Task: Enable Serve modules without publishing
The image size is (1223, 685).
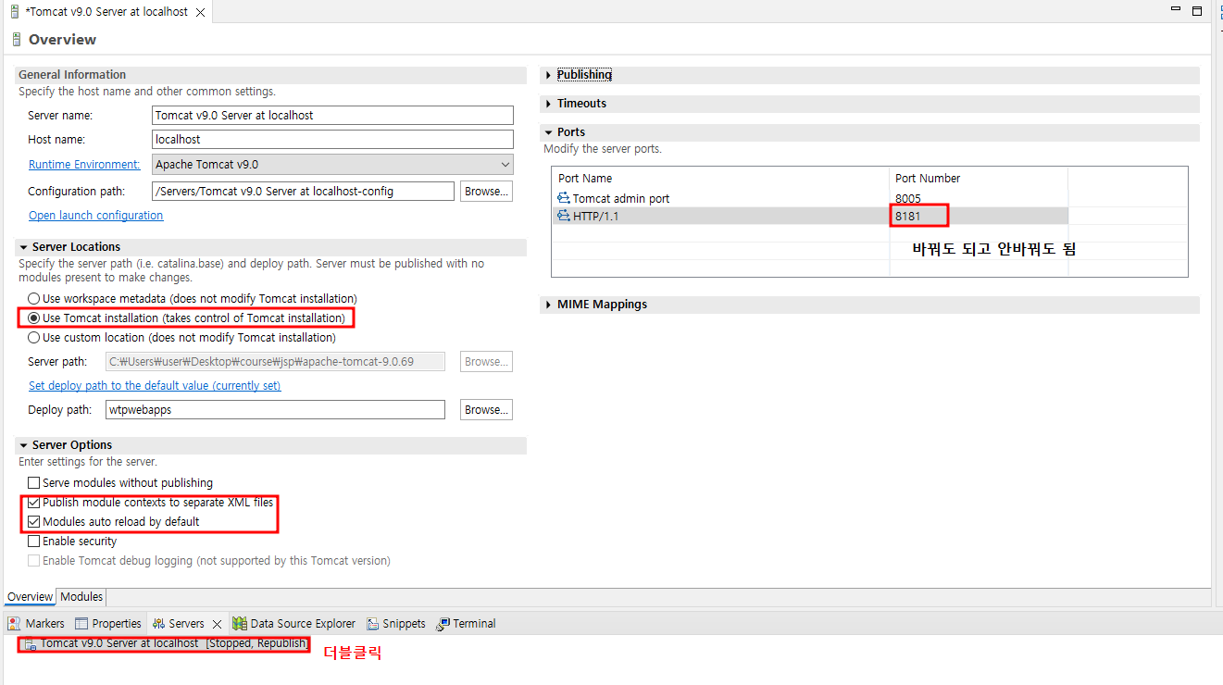Action: pyautogui.click(x=34, y=483)
